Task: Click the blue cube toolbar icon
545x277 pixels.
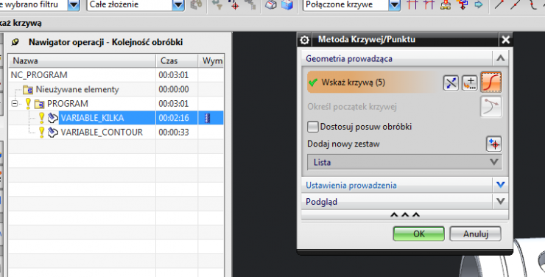Action: point(287,5)
